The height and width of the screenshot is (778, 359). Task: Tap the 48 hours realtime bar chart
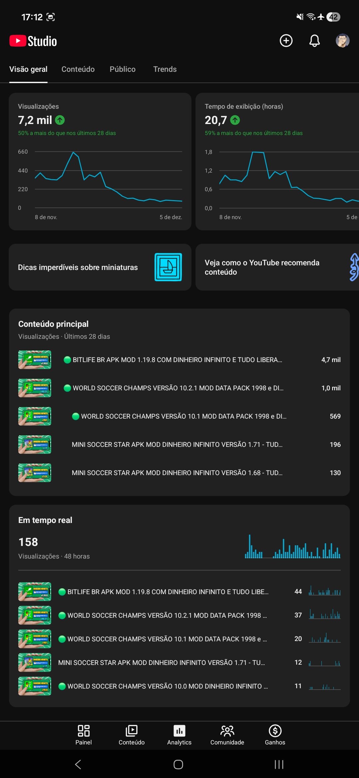[293, 546]
